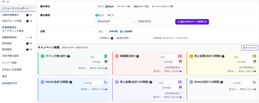
Task: Click the yellow check icon on 売上金額(合計12時間)
Action: pyautogui.click(x=191, y=56)
